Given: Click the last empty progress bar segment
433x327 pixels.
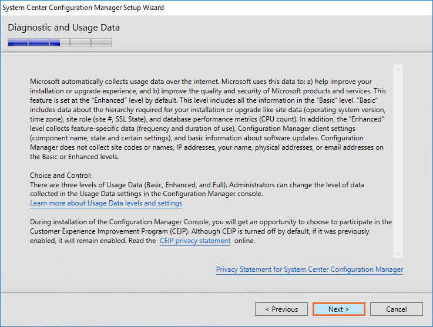Looking at the screenshot, I should click(101, 42).
